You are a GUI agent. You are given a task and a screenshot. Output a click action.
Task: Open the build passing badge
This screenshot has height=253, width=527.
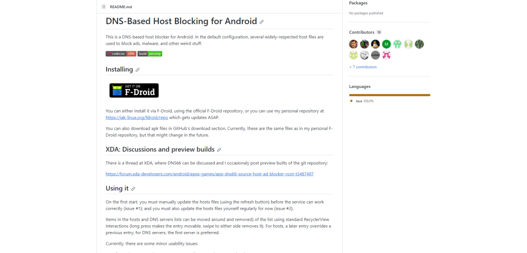pyautogui.click(x=150, y=54)
